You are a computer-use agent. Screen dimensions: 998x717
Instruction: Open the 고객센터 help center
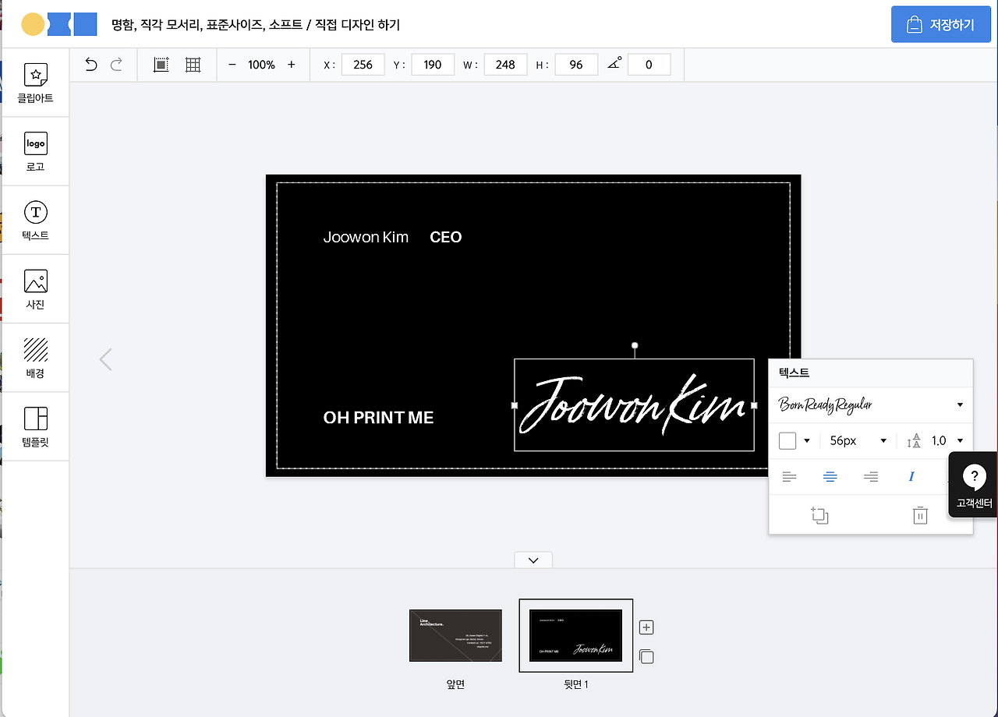tap(974, 485)
